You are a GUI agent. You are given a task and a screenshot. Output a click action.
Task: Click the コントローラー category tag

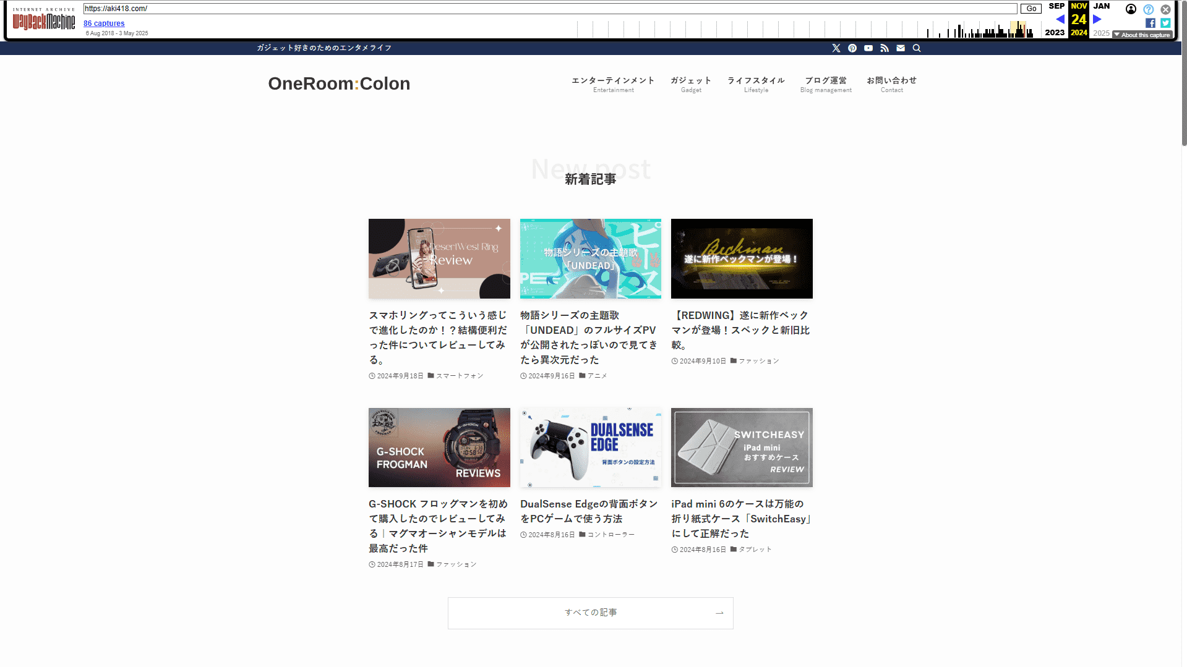point(611,535)
